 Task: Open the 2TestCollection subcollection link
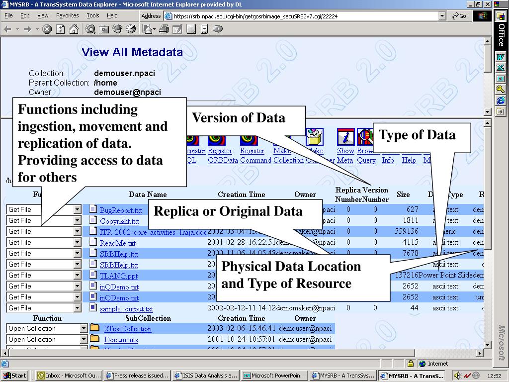coord(128,329)
